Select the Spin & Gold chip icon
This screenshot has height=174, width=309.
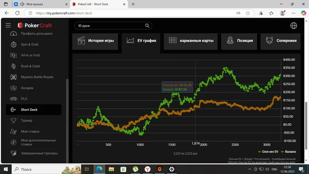click(13, 45)
